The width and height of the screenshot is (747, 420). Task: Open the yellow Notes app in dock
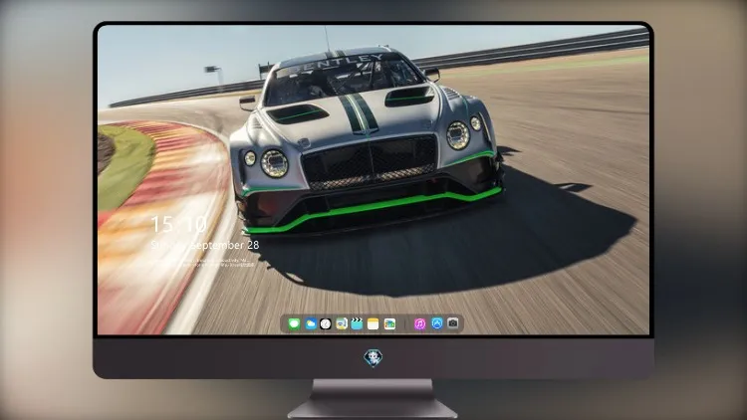pos(373,323)
